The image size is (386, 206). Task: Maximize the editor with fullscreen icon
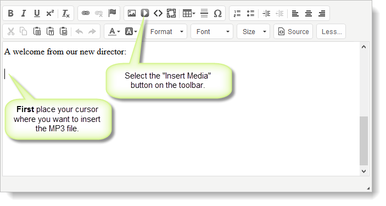point(171,13)
